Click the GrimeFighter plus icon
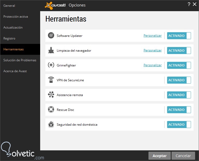 pos(51,65)
